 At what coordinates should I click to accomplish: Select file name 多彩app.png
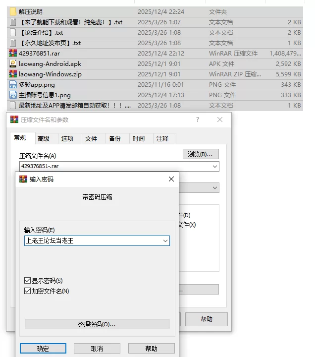pyautogui.click(x=37, y=85)
